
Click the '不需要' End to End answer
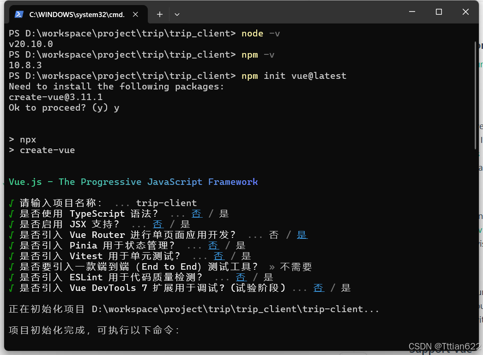(296, 267)
